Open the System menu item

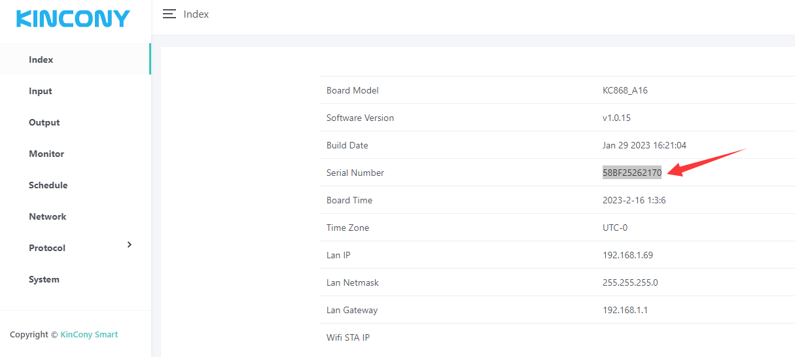(x=44, y=279)
